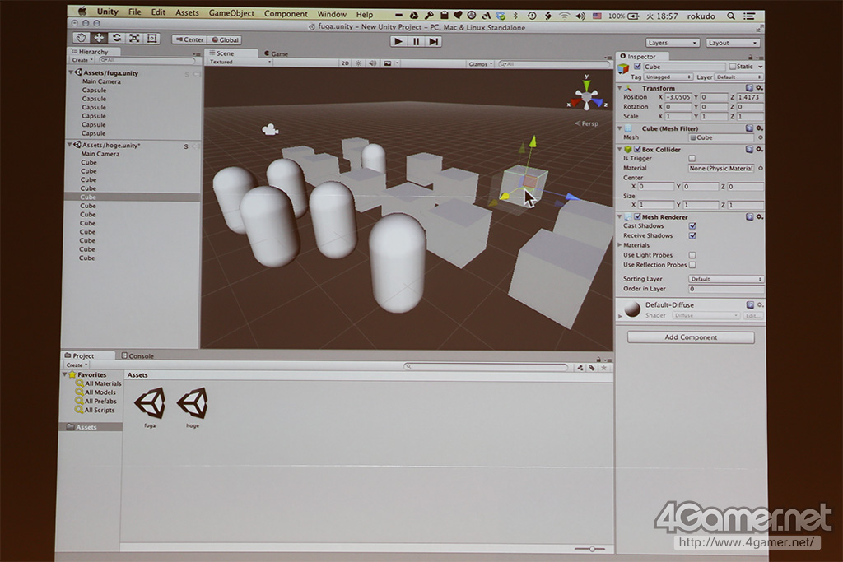Expand the Materials section
Screen dimensions: 843x562
click(x=620, y=245)
